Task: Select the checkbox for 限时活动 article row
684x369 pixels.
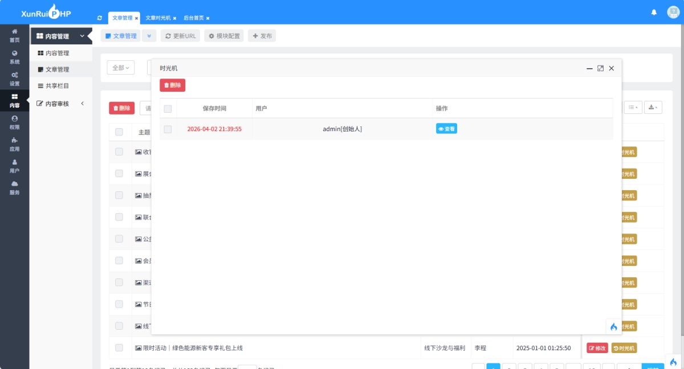Action: [120, 347]
